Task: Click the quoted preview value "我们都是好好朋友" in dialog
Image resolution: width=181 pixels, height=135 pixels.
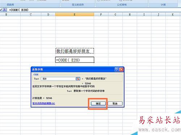Action: pyautogui.click(x=96, y=79)
